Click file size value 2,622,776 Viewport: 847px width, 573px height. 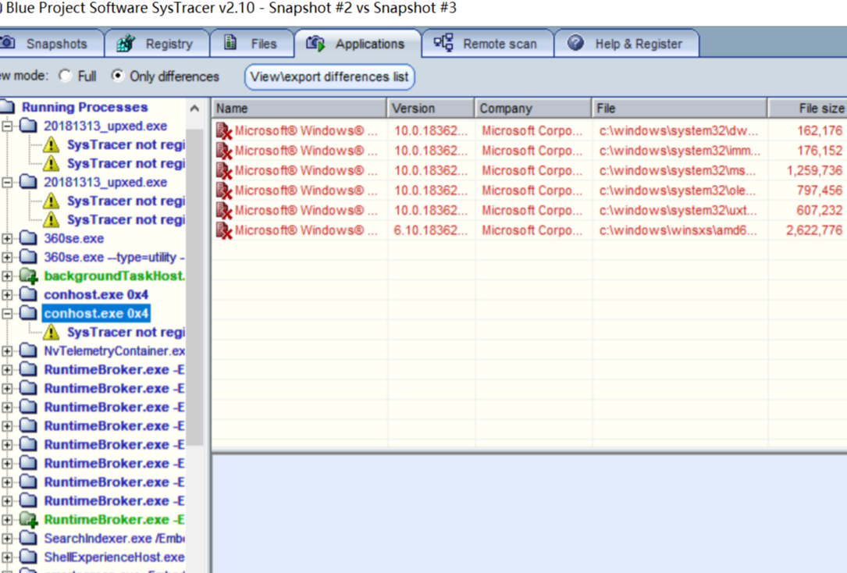814,230
